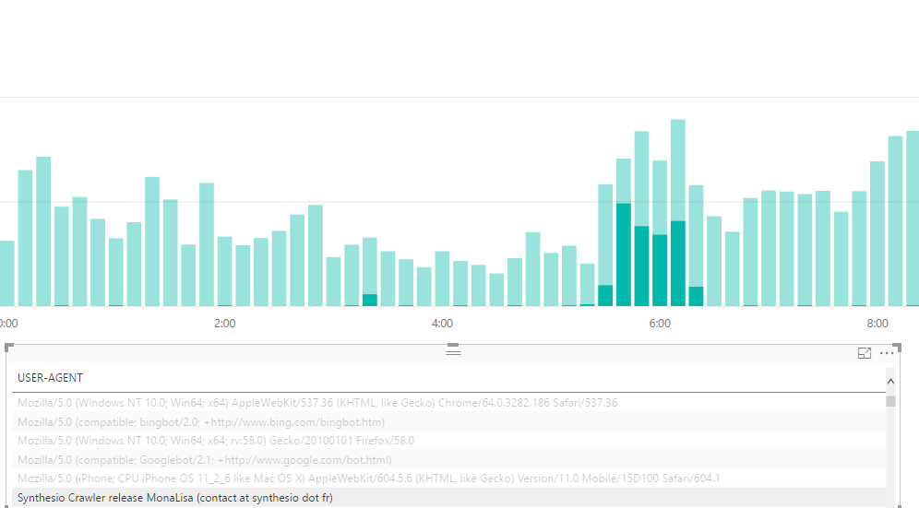Open Focus mode for the table visual
This screenshot has height=508, width=919.
coord(865,353)
